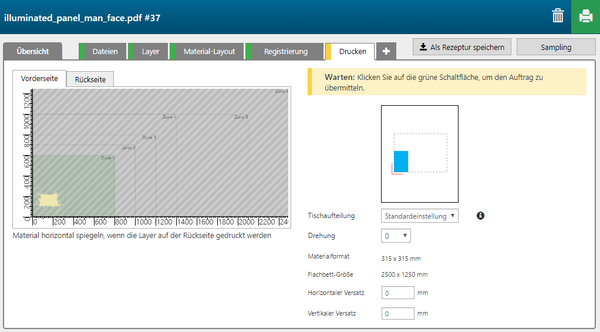Click the blue rectangle in table preview

pos(400,161)
